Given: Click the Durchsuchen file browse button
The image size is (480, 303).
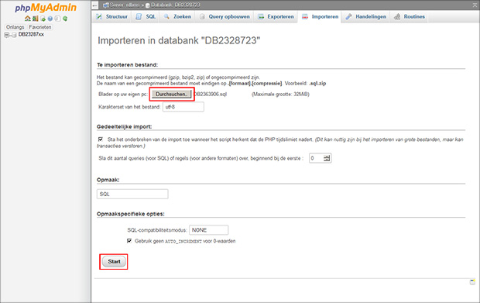Looking at the screenshot, I should coord(171,94).
